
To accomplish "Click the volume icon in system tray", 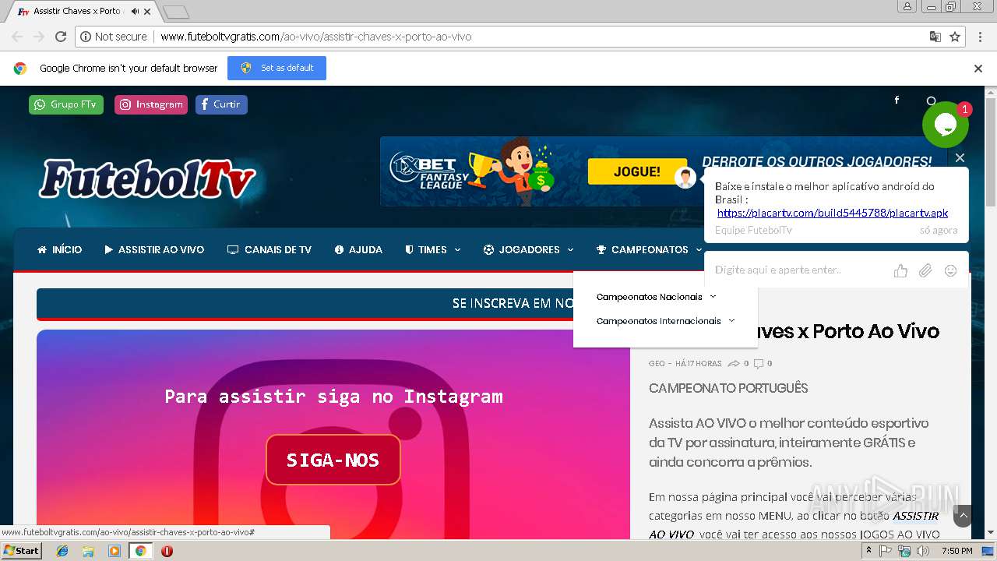I will pyautogui.click(x=923, y=551).
